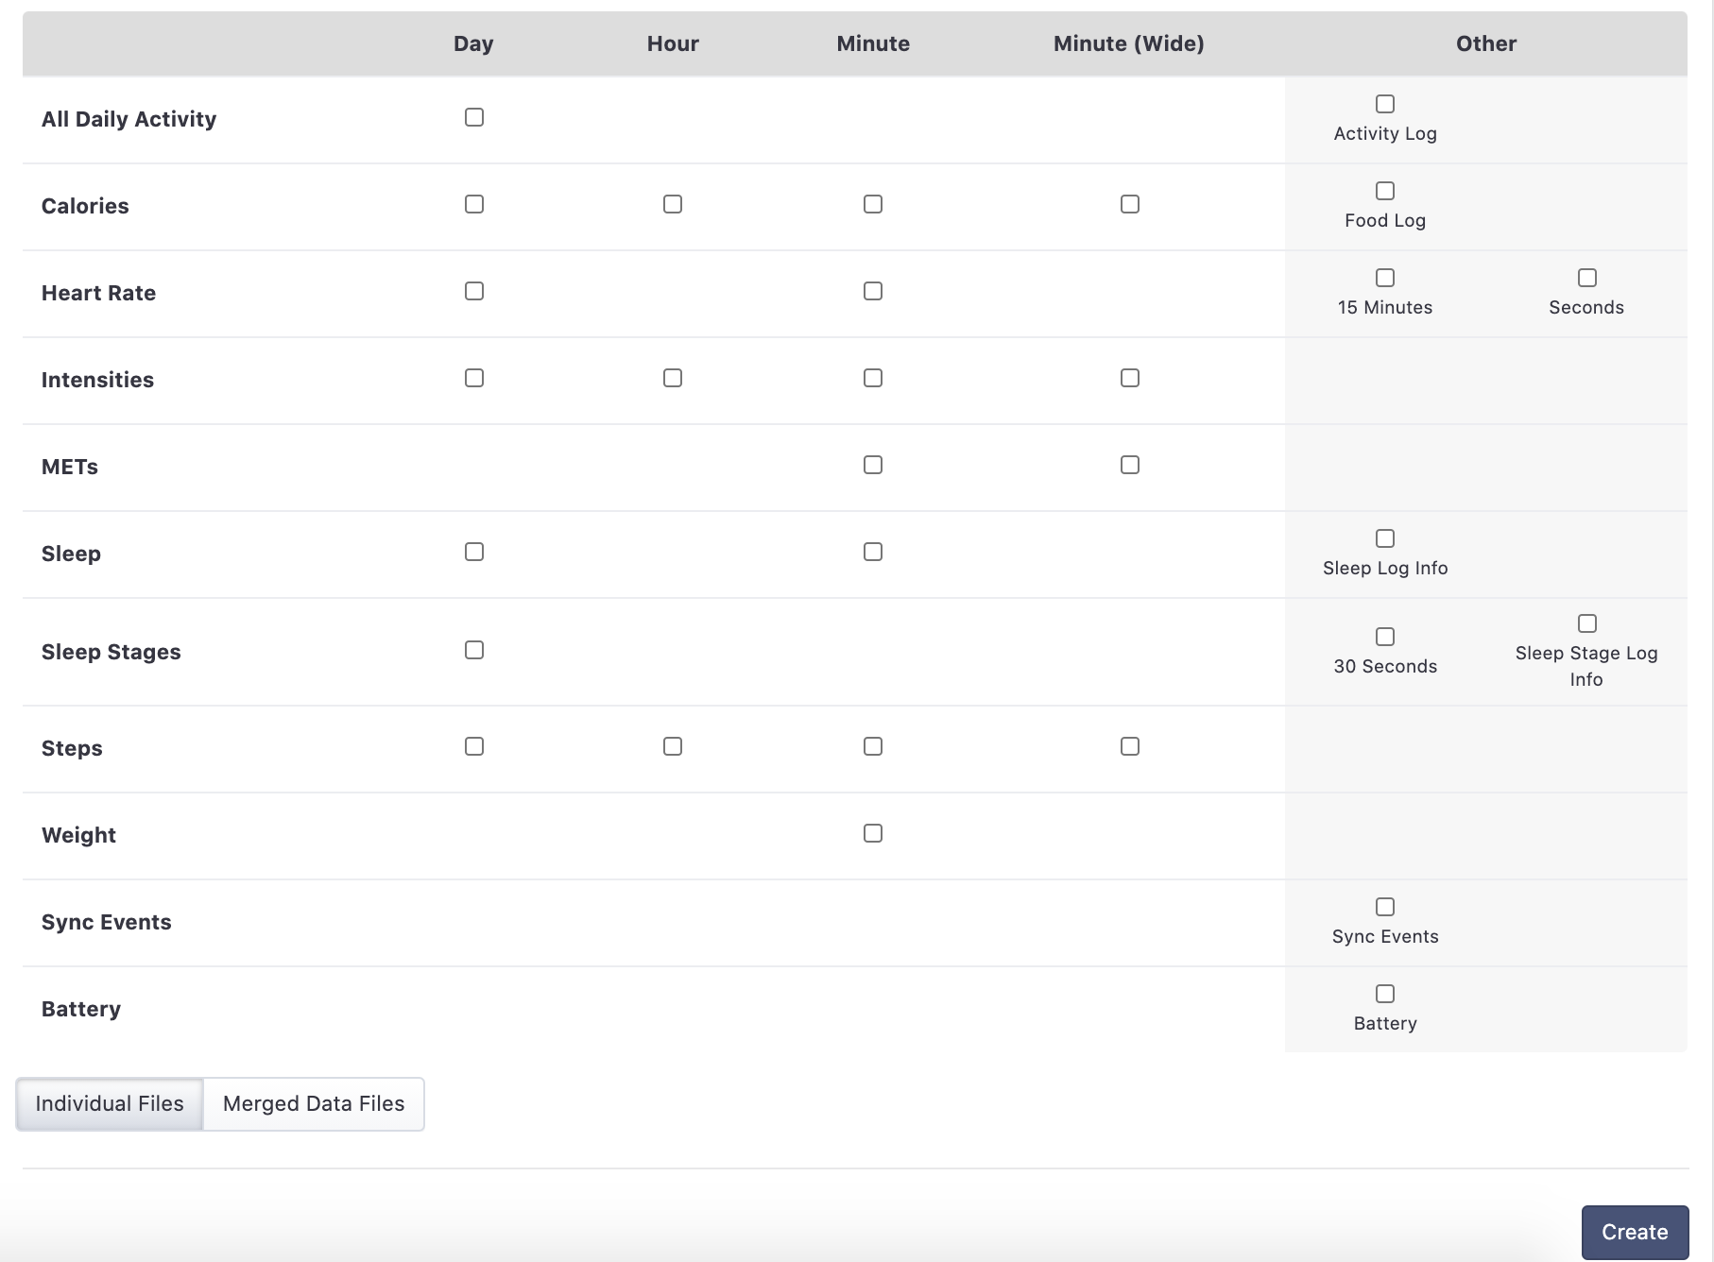Click the Calories row label
This screenshot has height=1262, width=1714.
coord(85,206)
